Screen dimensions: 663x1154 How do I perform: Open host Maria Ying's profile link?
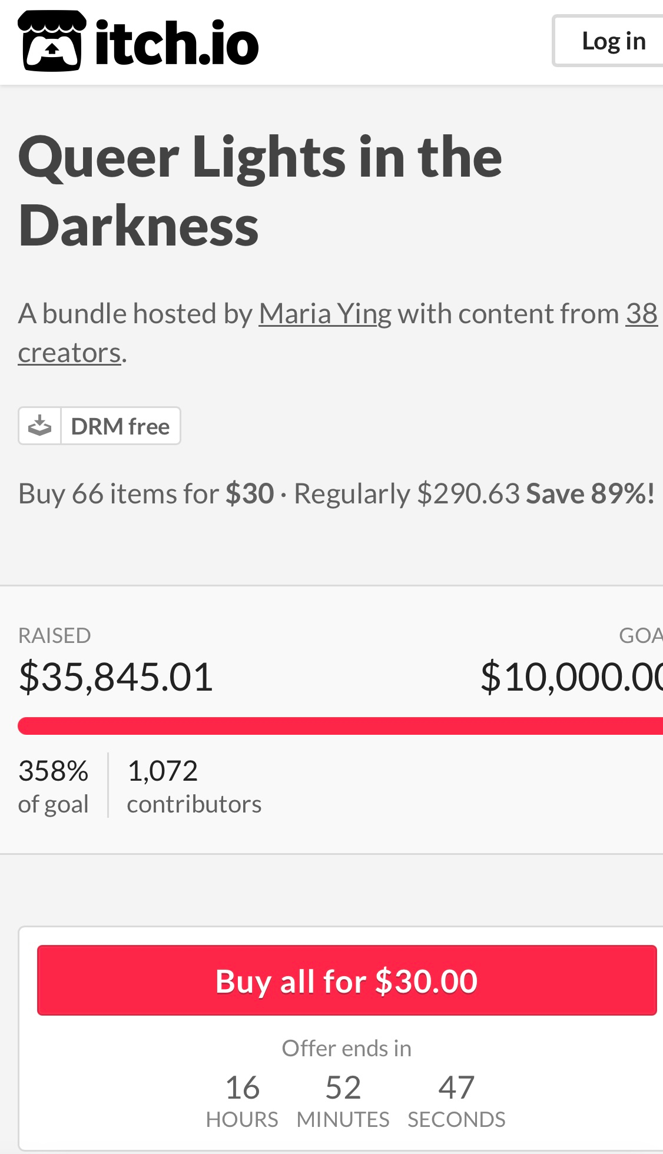click(325, 313)
